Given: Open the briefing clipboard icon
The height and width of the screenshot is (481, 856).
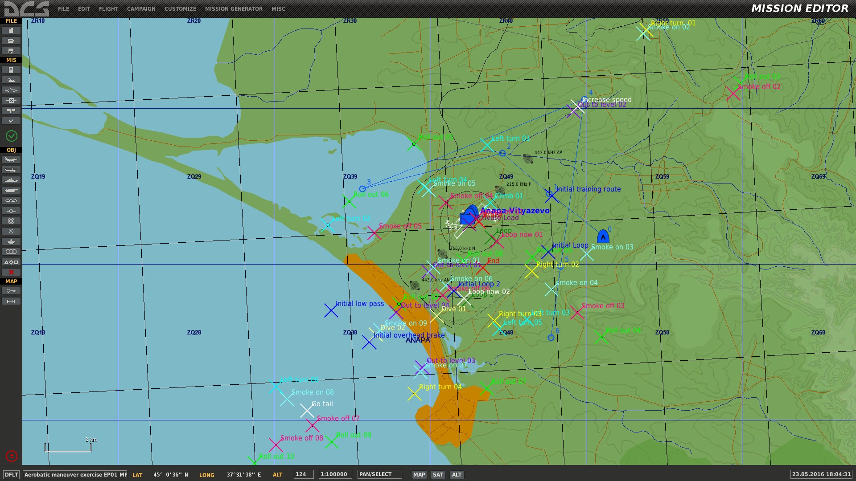Looking at the screenshot, I should click(11, 69).
